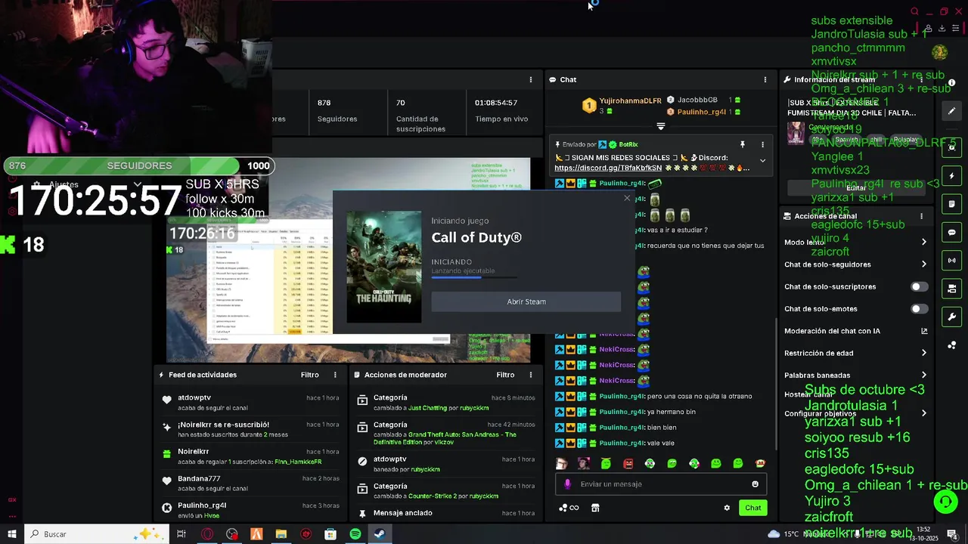Viewport: 968px width, 544px height.
Task: Click pin icon on BotRix pinned message
Action: [x=742, y=144]
